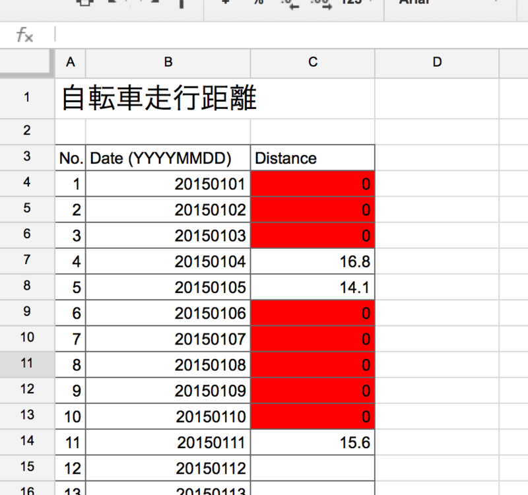The width and height of the screenshot is (528, 495).
Task: Click distance cell 16.8
Action: point(312,261)
